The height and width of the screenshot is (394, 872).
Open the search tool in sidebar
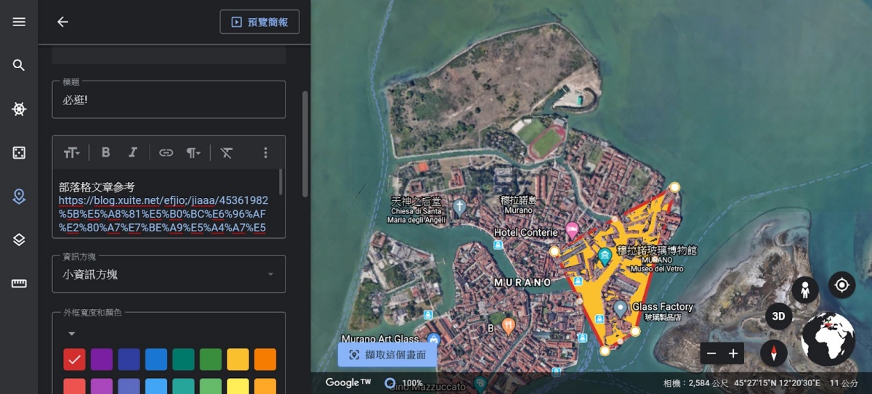point(19,65)
